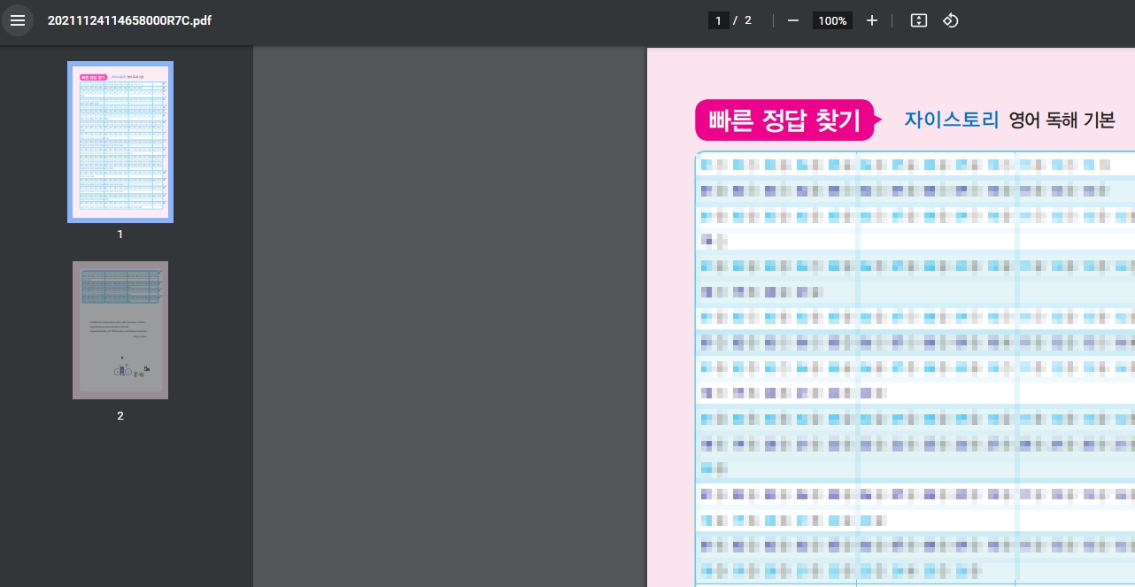Click the blue 자이스토리 title text

[952, 120]
